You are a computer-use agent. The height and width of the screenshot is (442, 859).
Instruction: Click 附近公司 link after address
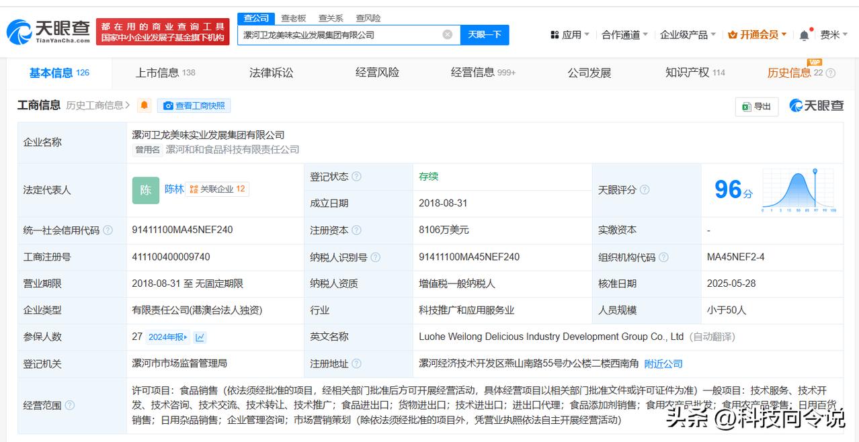point(663,363)
